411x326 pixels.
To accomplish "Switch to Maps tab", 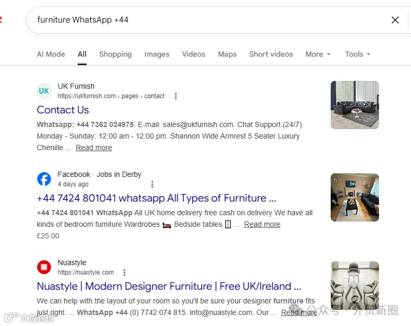I will 227,54.
